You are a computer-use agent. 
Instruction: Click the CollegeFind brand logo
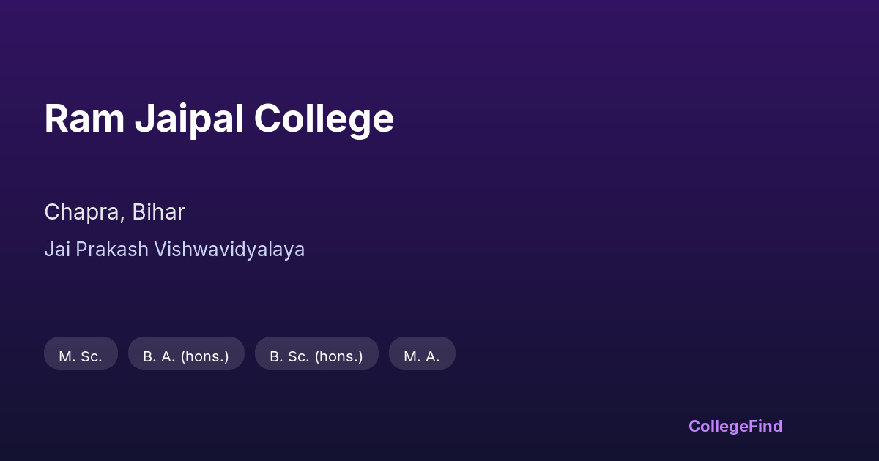click(735, 426)
